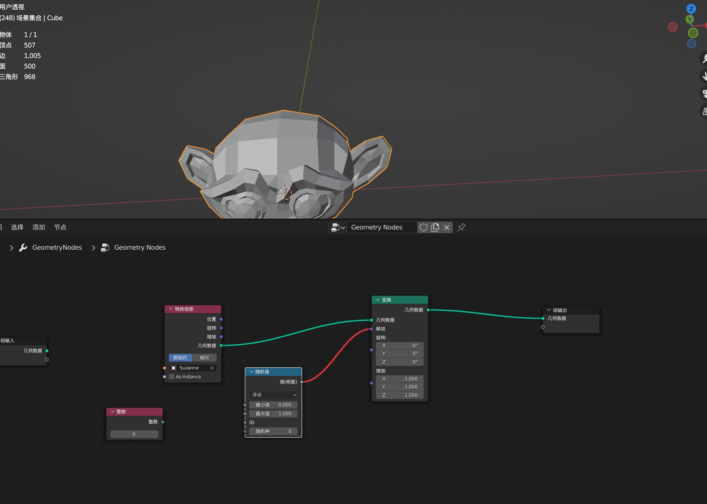
Task: Adjust the 最小值 field
Action: 273,405
